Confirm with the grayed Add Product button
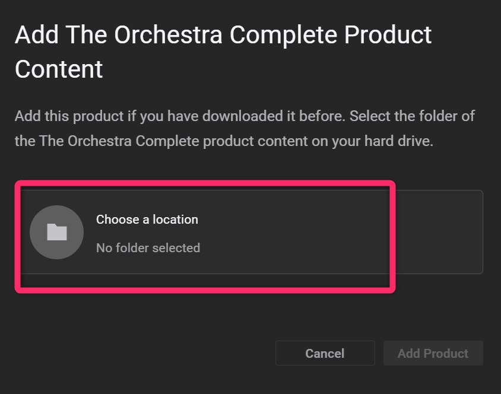 pyautogui.click(x=433, y=353)
